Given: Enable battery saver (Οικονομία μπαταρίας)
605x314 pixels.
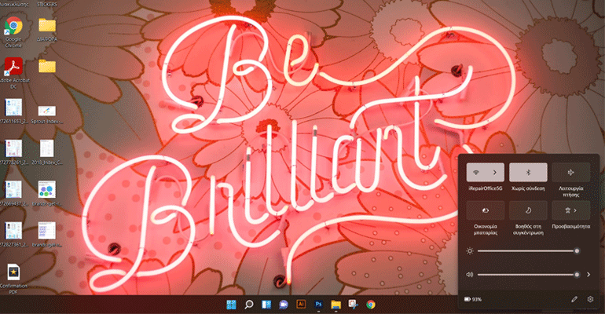Looking at the screenshot, I should point(486,210).
